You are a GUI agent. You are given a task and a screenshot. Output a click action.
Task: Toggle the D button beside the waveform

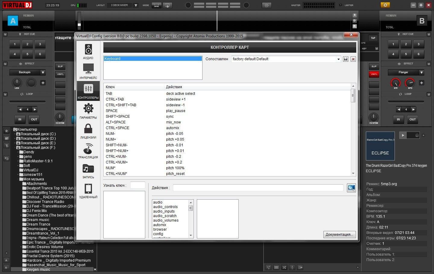point(355,20)
